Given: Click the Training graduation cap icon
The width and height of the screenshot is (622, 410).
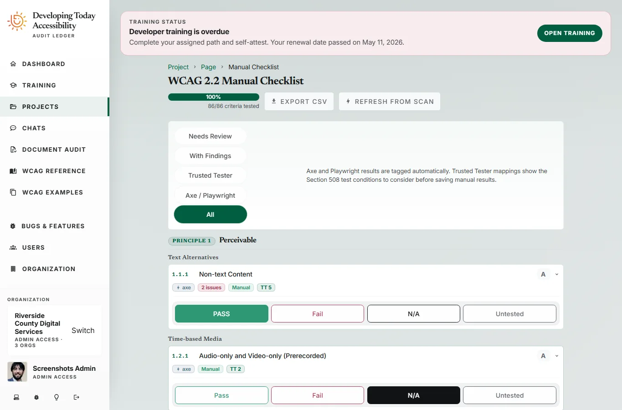Looking at the screenshot, I should point(13,85).
